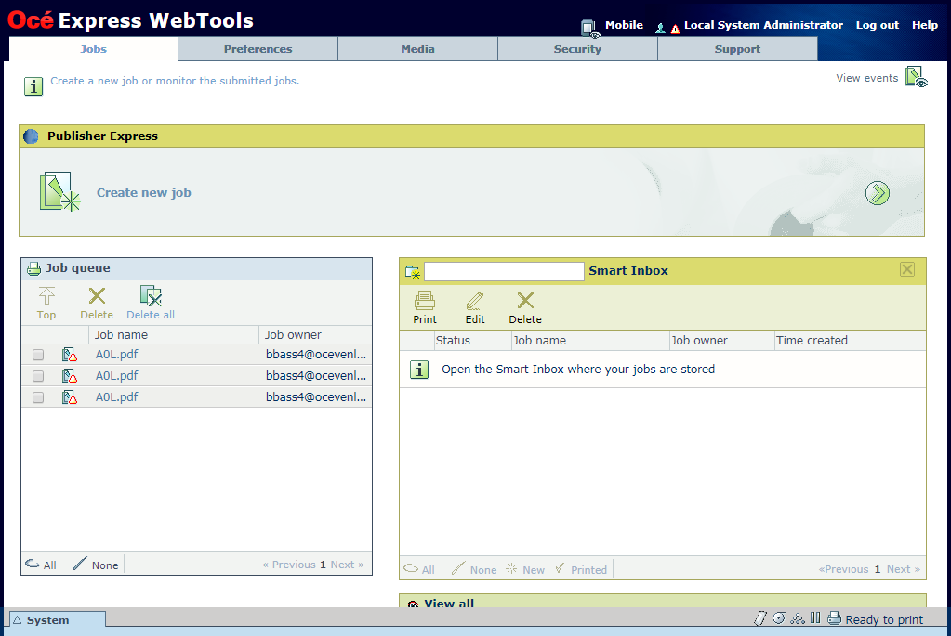Choose None in the Smart Inbox footer

474,569
